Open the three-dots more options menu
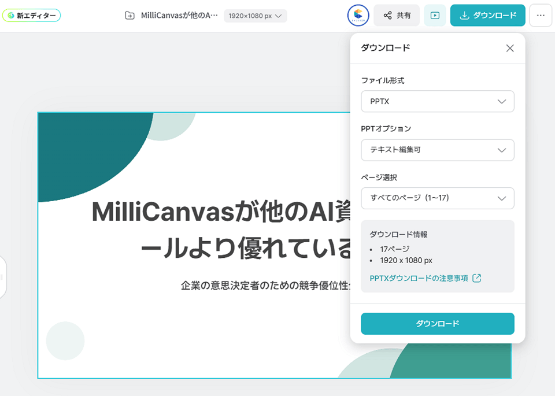Screen dimensions: 555x396 click(541, 16)
